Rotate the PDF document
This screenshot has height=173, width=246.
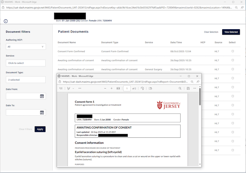142,88
